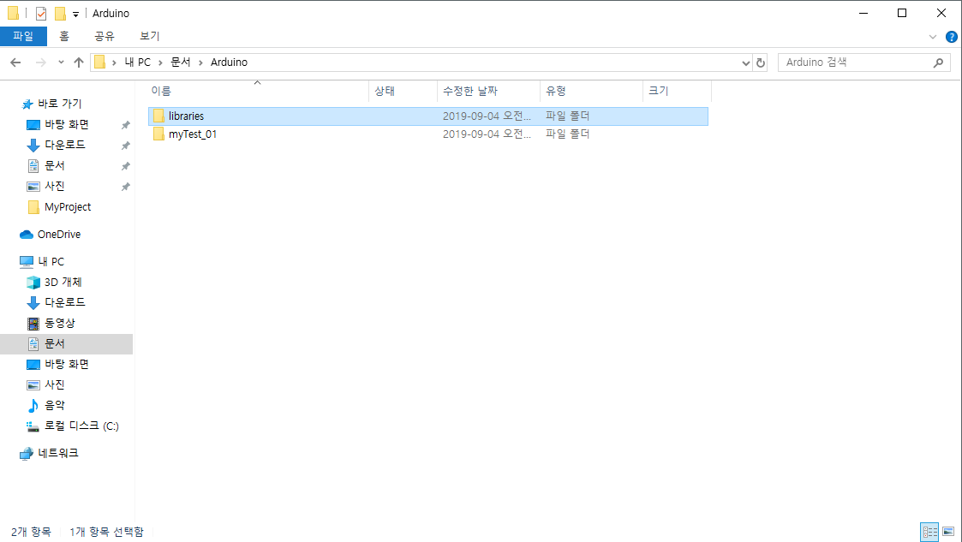Image resolution: width=962 pixels, height=542 pixels.
Task: Open the quick access toolbar customize dropdown
Action: click(x=75, y=14)
